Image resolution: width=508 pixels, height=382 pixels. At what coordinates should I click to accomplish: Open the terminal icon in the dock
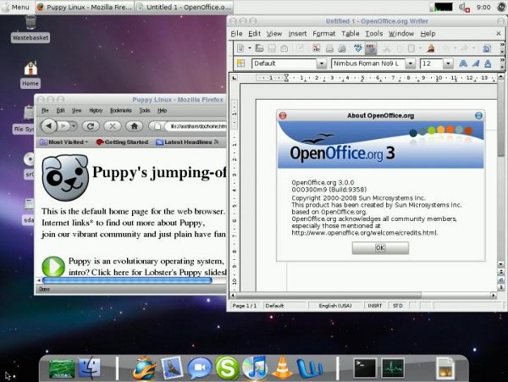(x=365, y=368)
